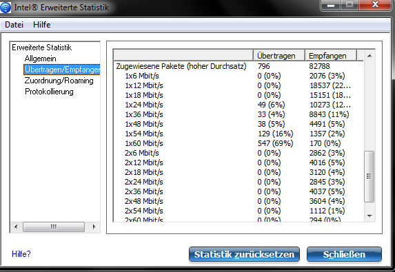Select the 1x12 Mbit/s row label

[144, 85]
